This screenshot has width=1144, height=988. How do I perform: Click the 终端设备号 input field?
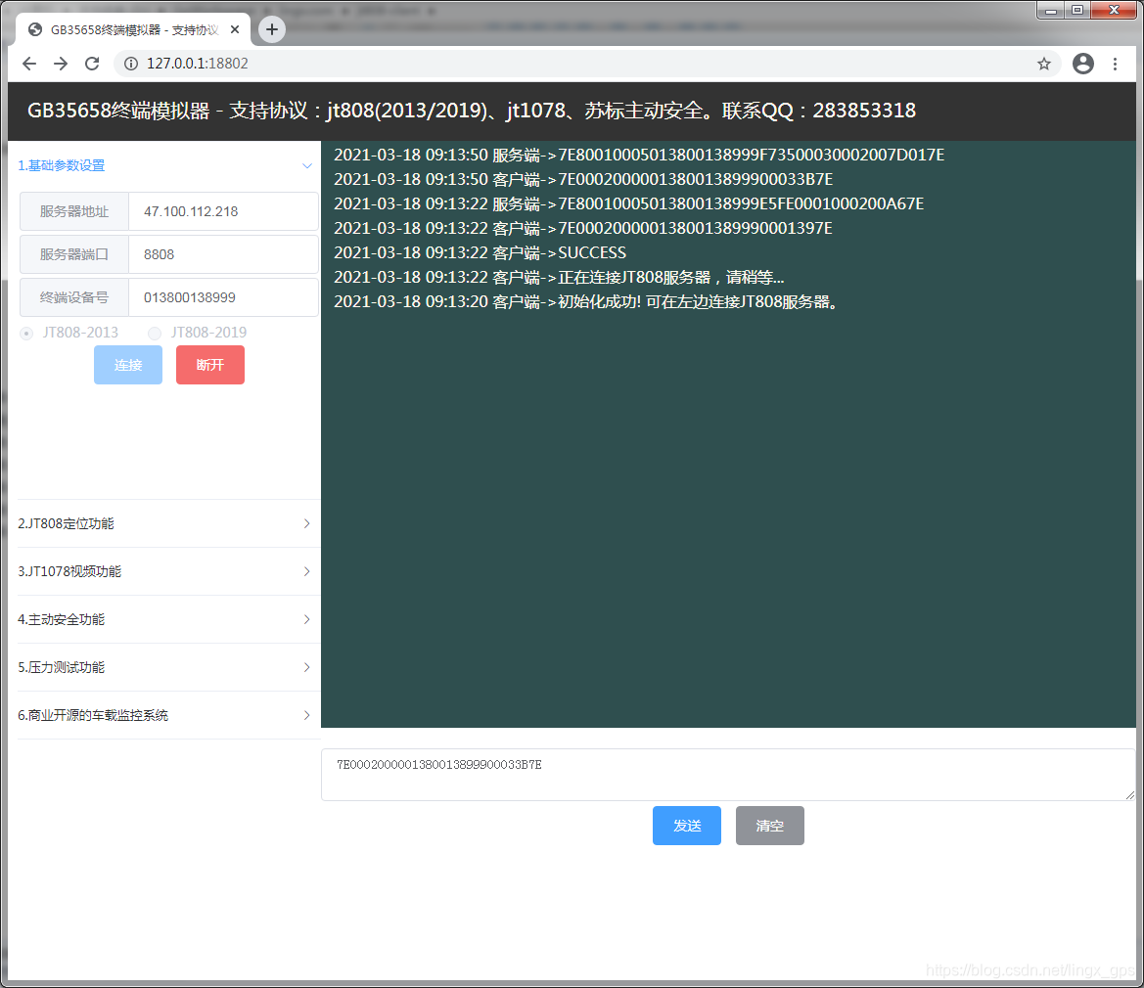tap(223, 297)
